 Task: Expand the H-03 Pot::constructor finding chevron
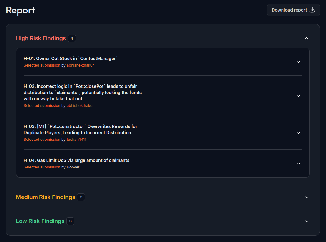pos(298,133)
